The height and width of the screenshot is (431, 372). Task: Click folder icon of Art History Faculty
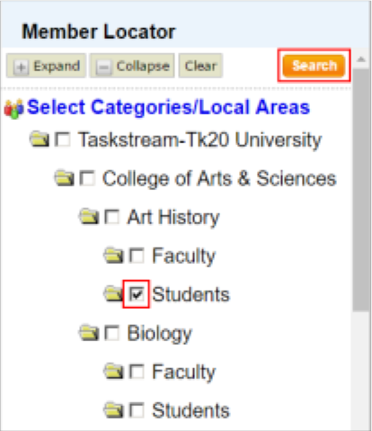pos(113,256)
